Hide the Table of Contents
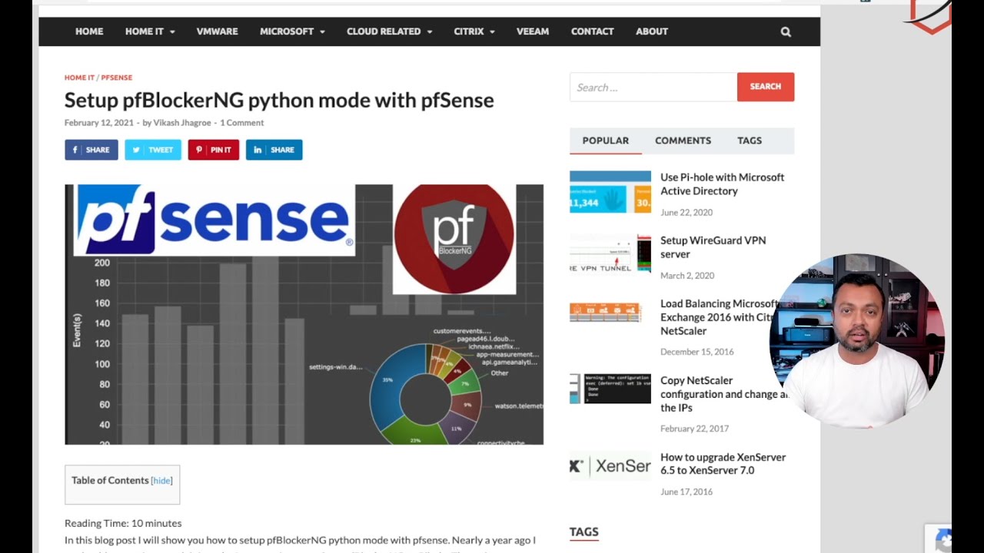This screenshot has width=984, height=553. 161,481
